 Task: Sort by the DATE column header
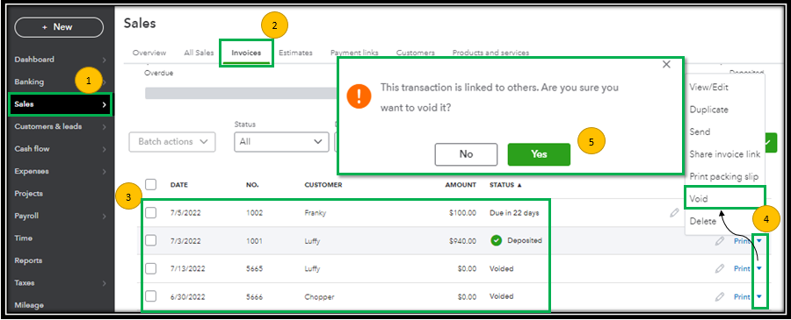coord(179,185)
